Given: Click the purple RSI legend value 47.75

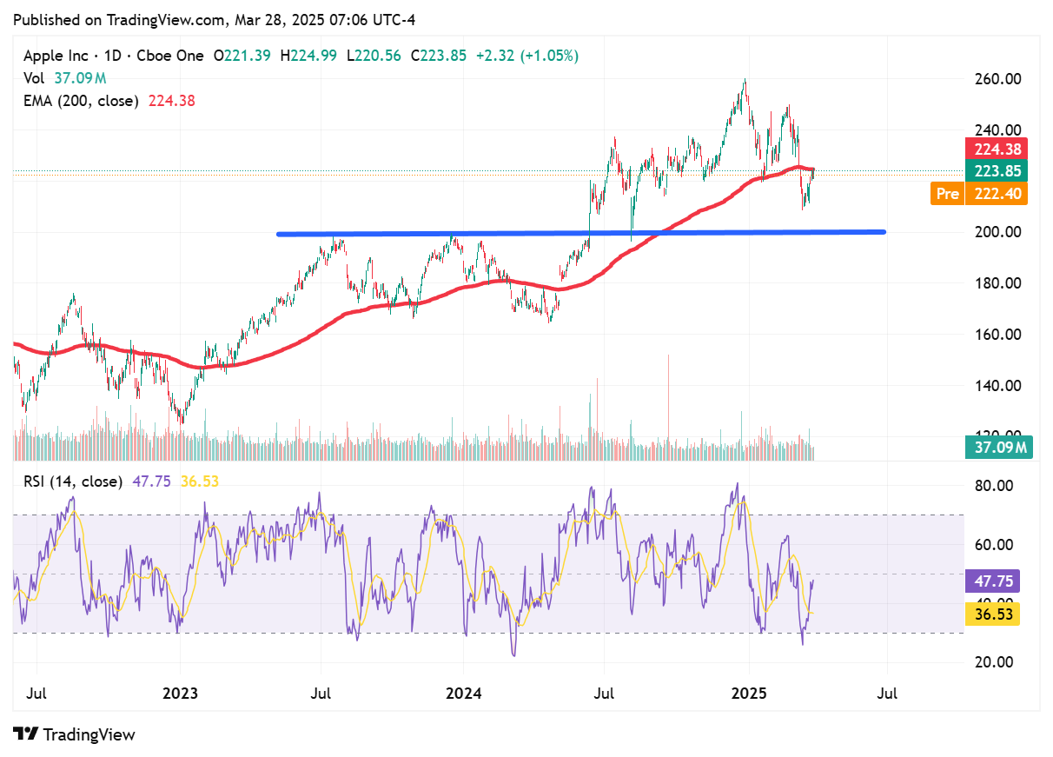Looking at the screenshot, I should coord(151,481).
